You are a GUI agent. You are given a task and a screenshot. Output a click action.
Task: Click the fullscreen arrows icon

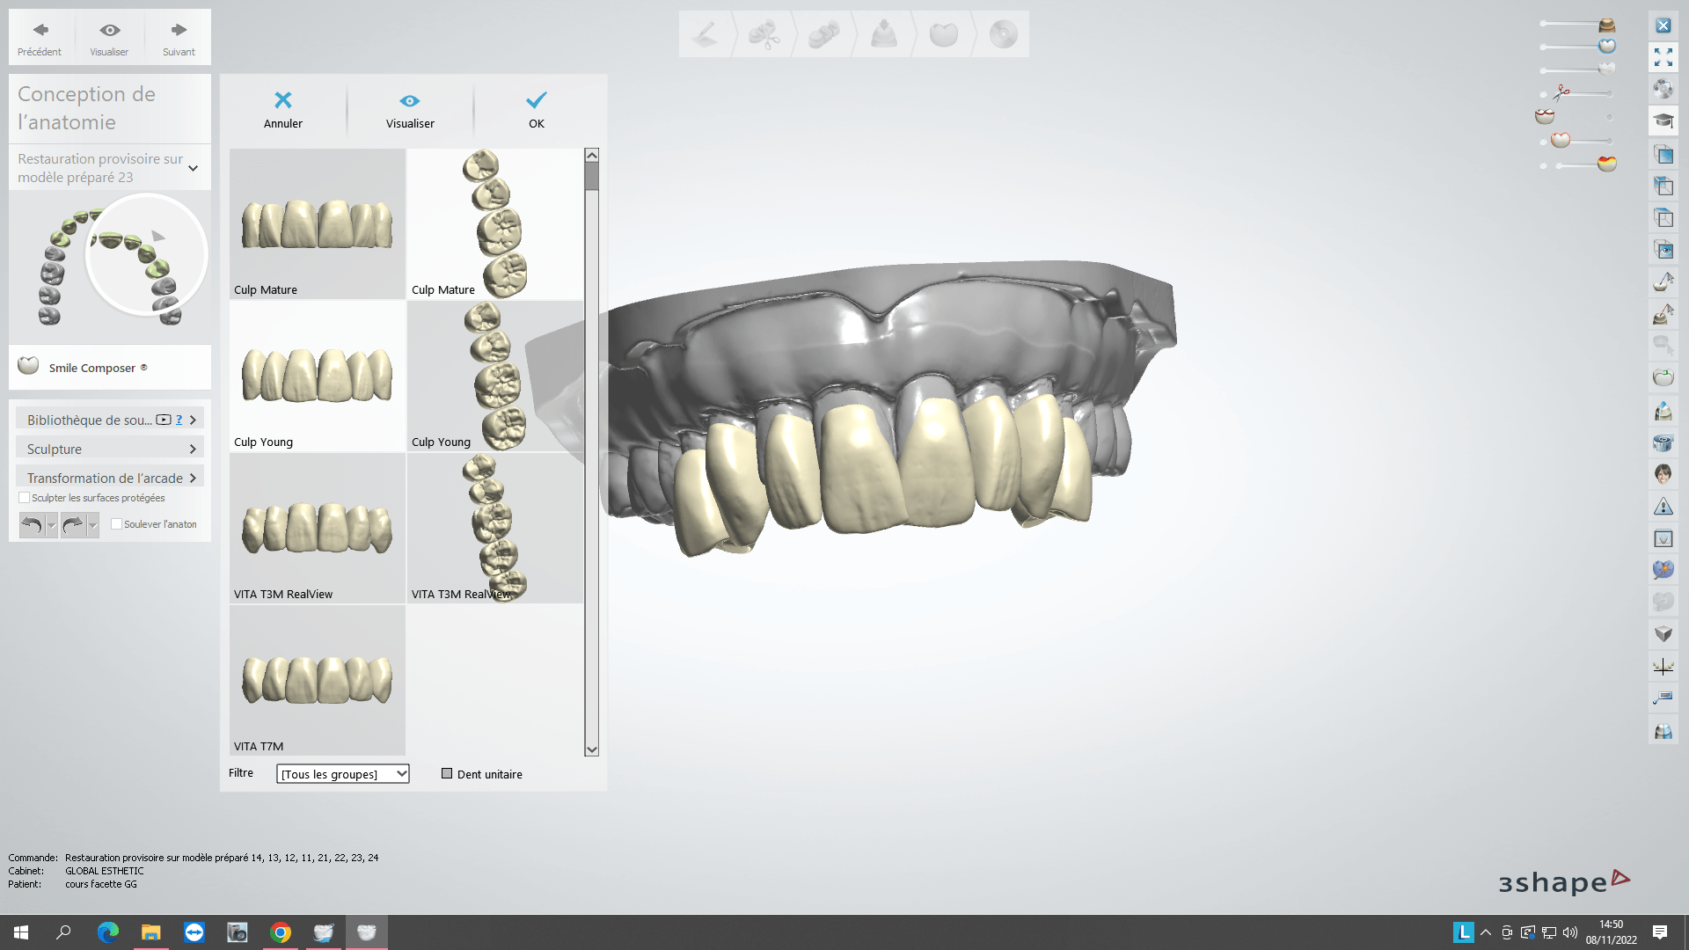click(x=1663, y=57)
